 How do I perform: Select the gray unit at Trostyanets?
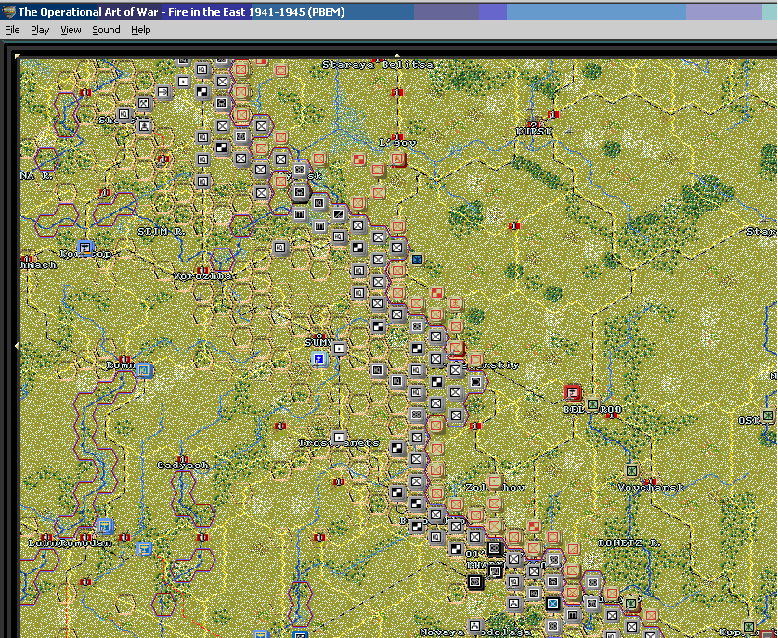pyautogui.click(x=339, y=438)
